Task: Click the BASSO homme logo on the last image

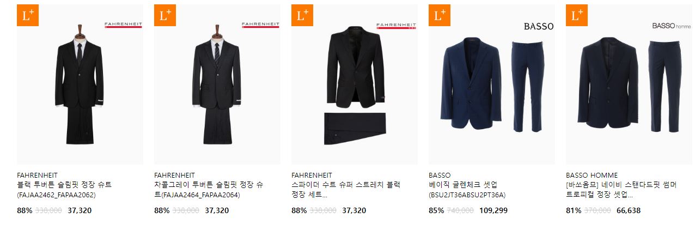Action: 671,26
